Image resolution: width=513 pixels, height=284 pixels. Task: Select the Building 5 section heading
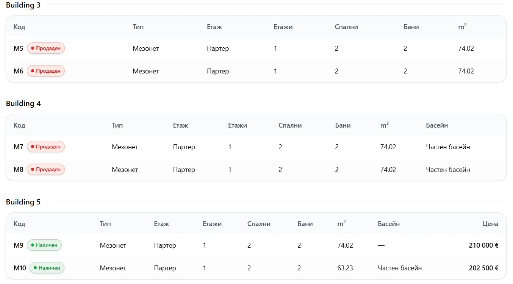pyautogui.click(x=23, y=202)
